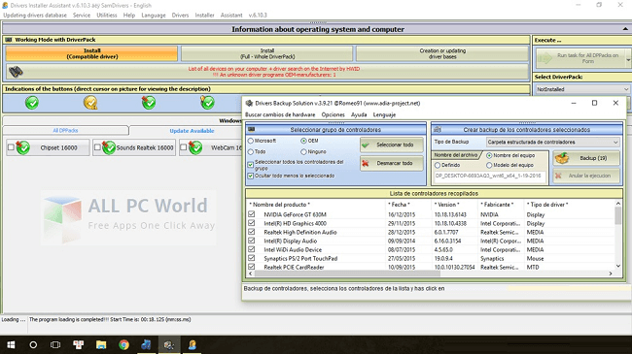Click the green checkmark icon beside Chipset 16000

[23, 147]
